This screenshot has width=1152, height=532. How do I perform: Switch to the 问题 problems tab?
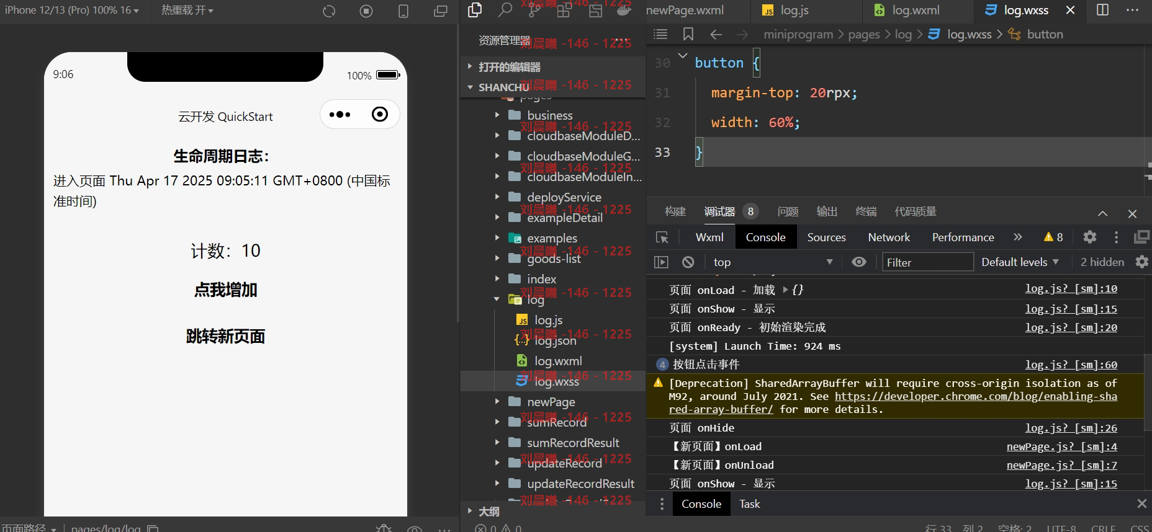pos(788,211)
